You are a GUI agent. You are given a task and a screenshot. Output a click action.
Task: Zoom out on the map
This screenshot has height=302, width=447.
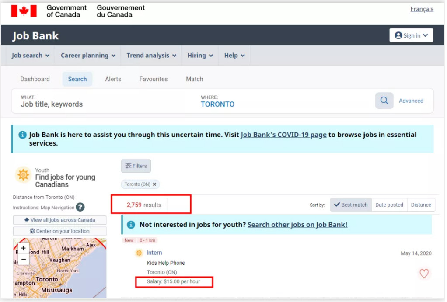(23, 259)
